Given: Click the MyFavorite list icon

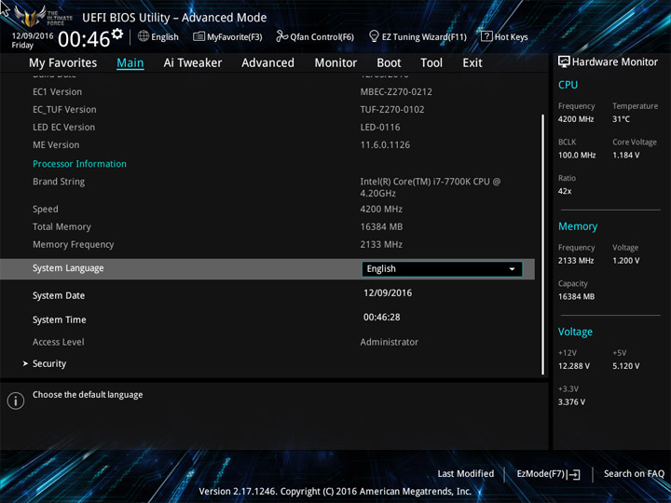Looking at the screenshot, I should point(199,36).
